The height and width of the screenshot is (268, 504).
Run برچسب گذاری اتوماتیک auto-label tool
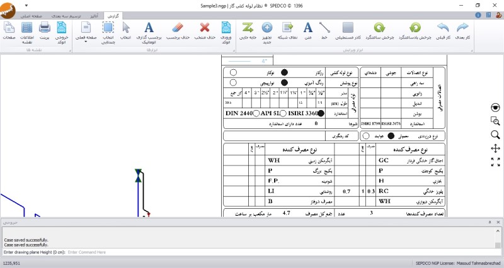pos(149,33)
